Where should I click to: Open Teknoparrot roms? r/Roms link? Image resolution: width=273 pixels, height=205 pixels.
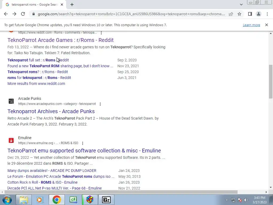[38, 72]
